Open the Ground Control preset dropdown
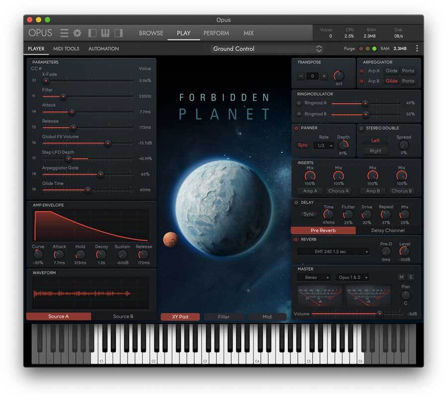Viewport: 447px width, 398px height. [x=268, y=49]
